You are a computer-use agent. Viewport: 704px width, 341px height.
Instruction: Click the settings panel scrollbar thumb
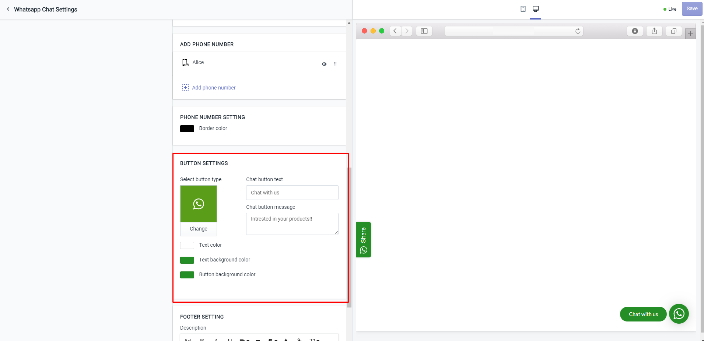[x=349, y=238]
